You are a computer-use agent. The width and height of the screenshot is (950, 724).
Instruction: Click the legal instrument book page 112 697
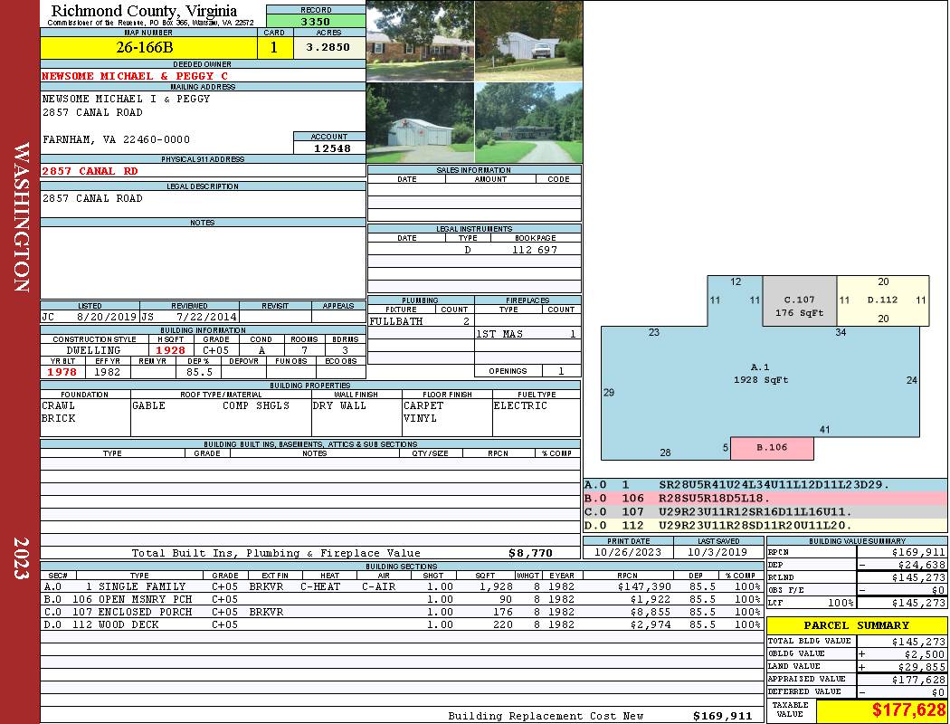[534, 250]
